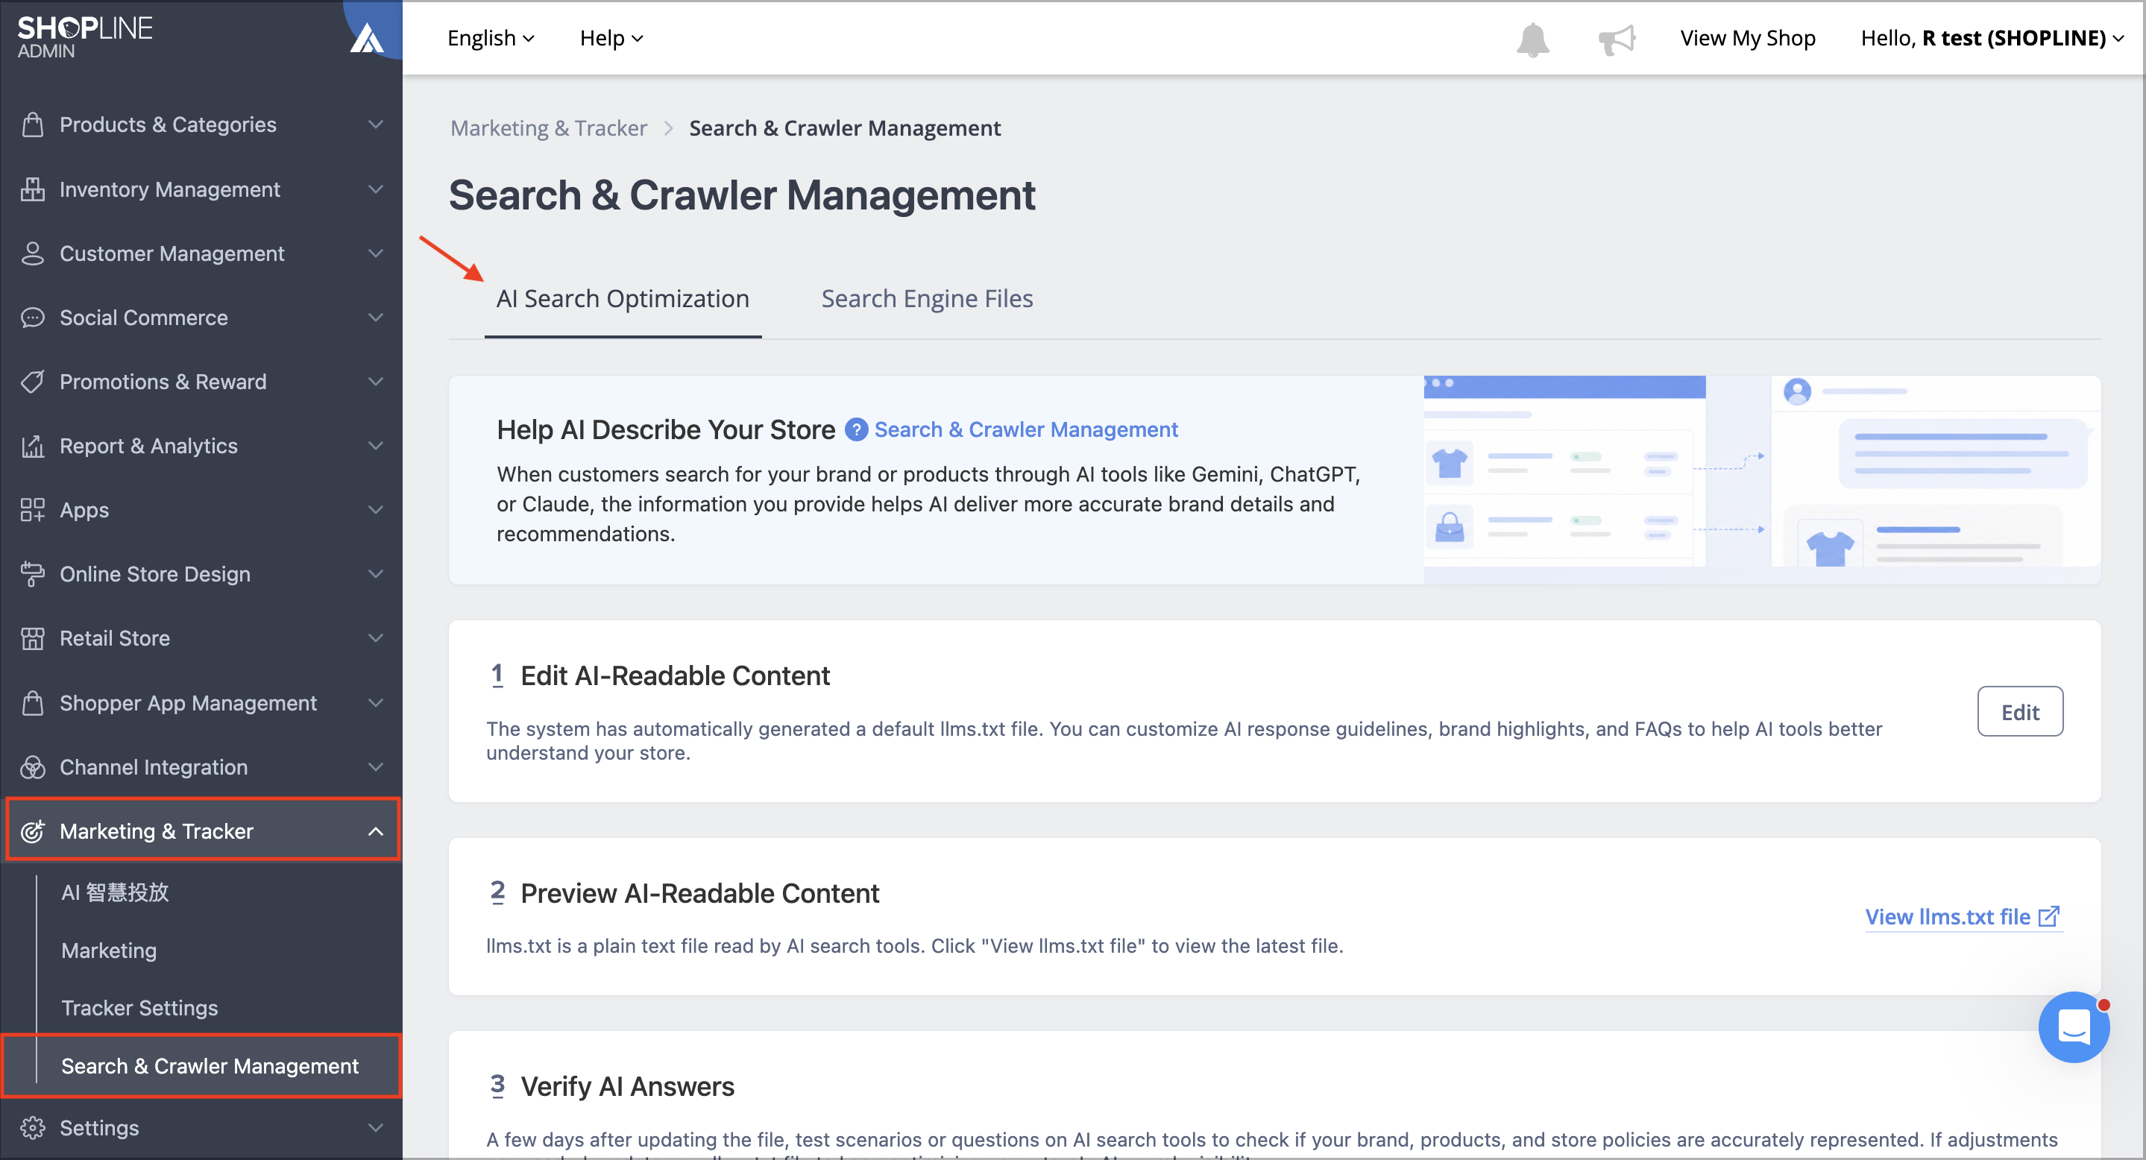Click the Edit button for AI-Readable Content
Screen dimensions: 2146x1160
click(x=2020, y=712)
